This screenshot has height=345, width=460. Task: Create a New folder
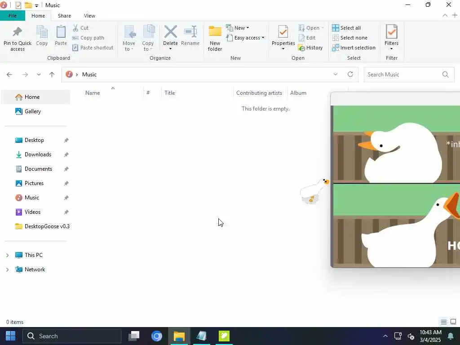point(215,38)
